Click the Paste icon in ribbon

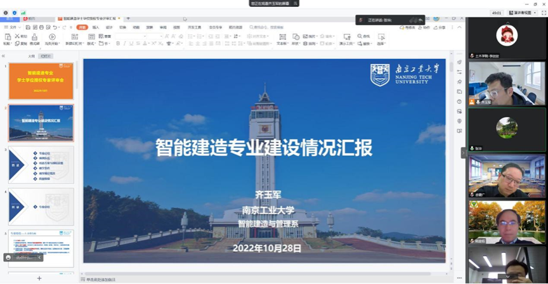point(7,39)
